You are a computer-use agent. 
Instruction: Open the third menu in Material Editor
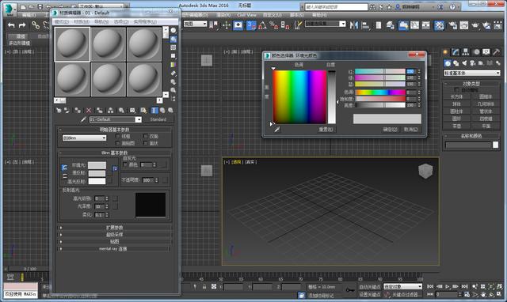(101, 21)
